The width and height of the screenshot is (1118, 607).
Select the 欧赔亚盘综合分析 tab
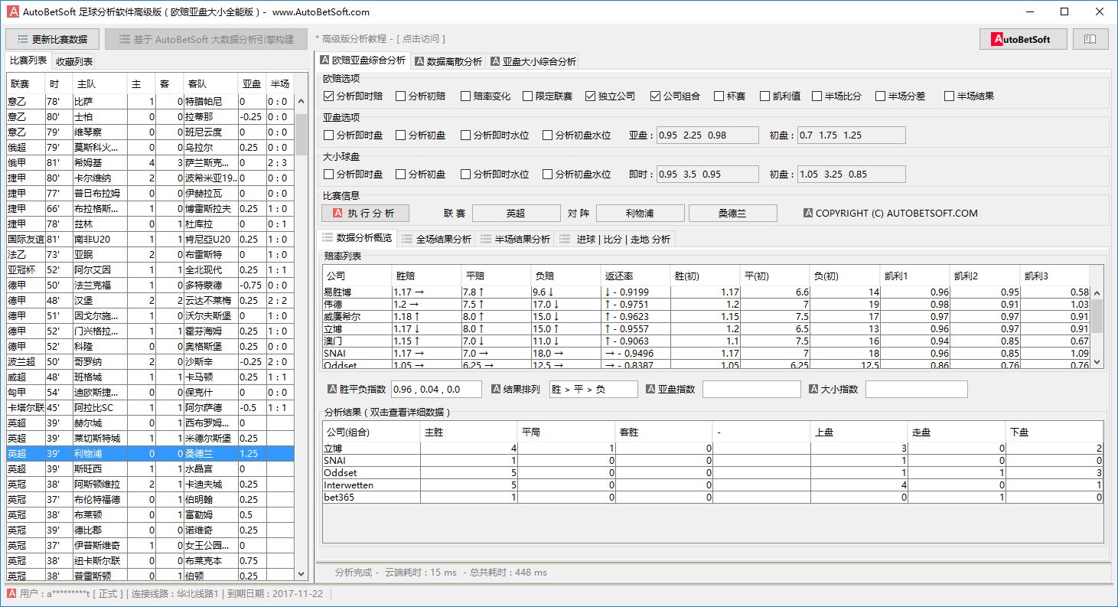click(363, 60)
